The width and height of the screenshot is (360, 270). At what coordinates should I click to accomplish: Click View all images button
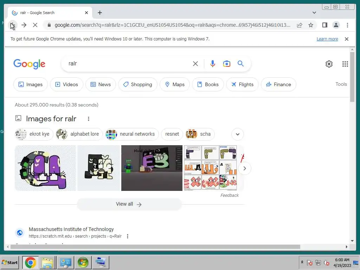pos(129,204)
